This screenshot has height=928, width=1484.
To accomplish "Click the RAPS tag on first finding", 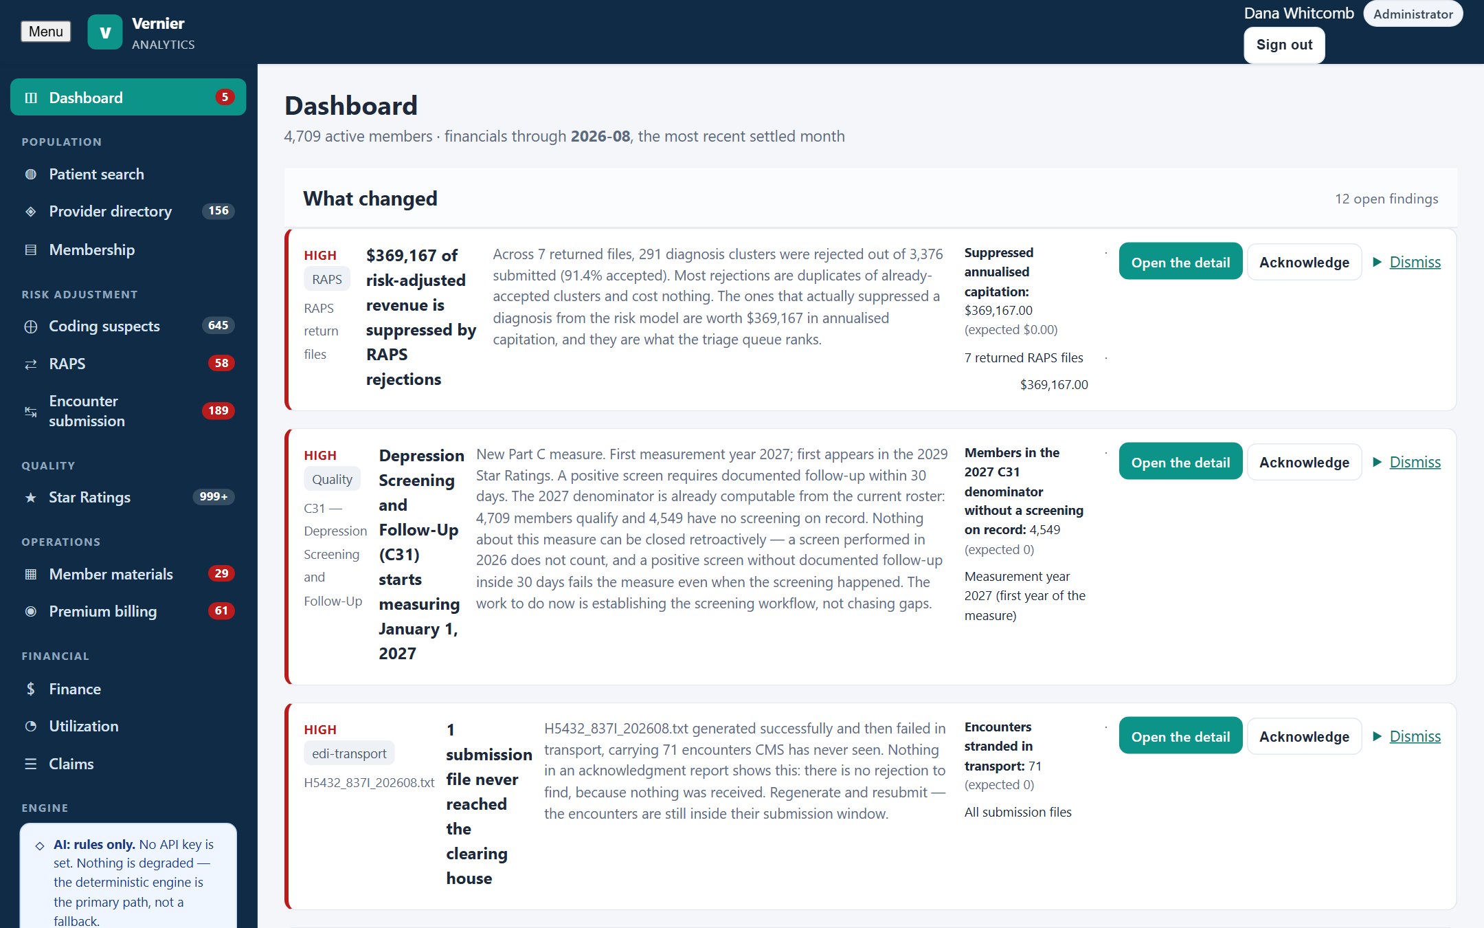I will pos(327,279).
